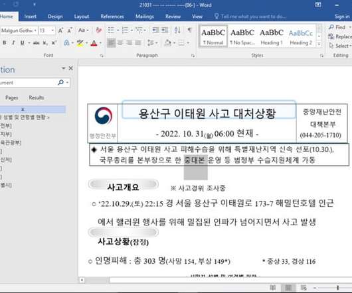
Task: Expand font color dropdown arrow
Action: [x=100, y=43]
